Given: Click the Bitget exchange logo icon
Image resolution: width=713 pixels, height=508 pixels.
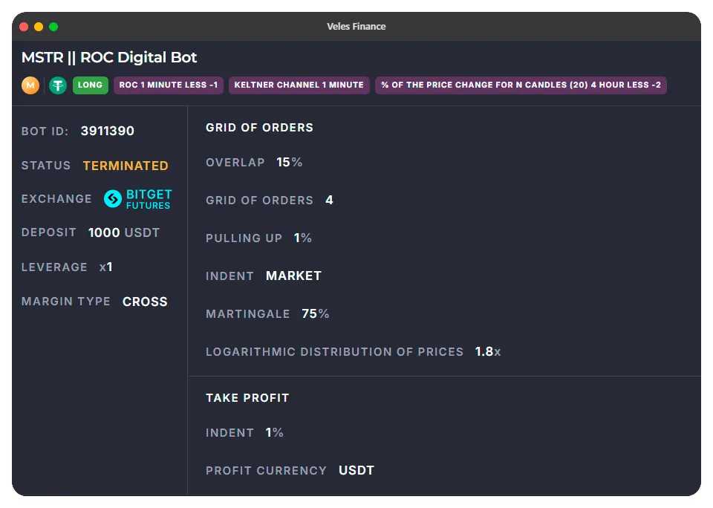Looking at the screenshot, I should [113, 199].
